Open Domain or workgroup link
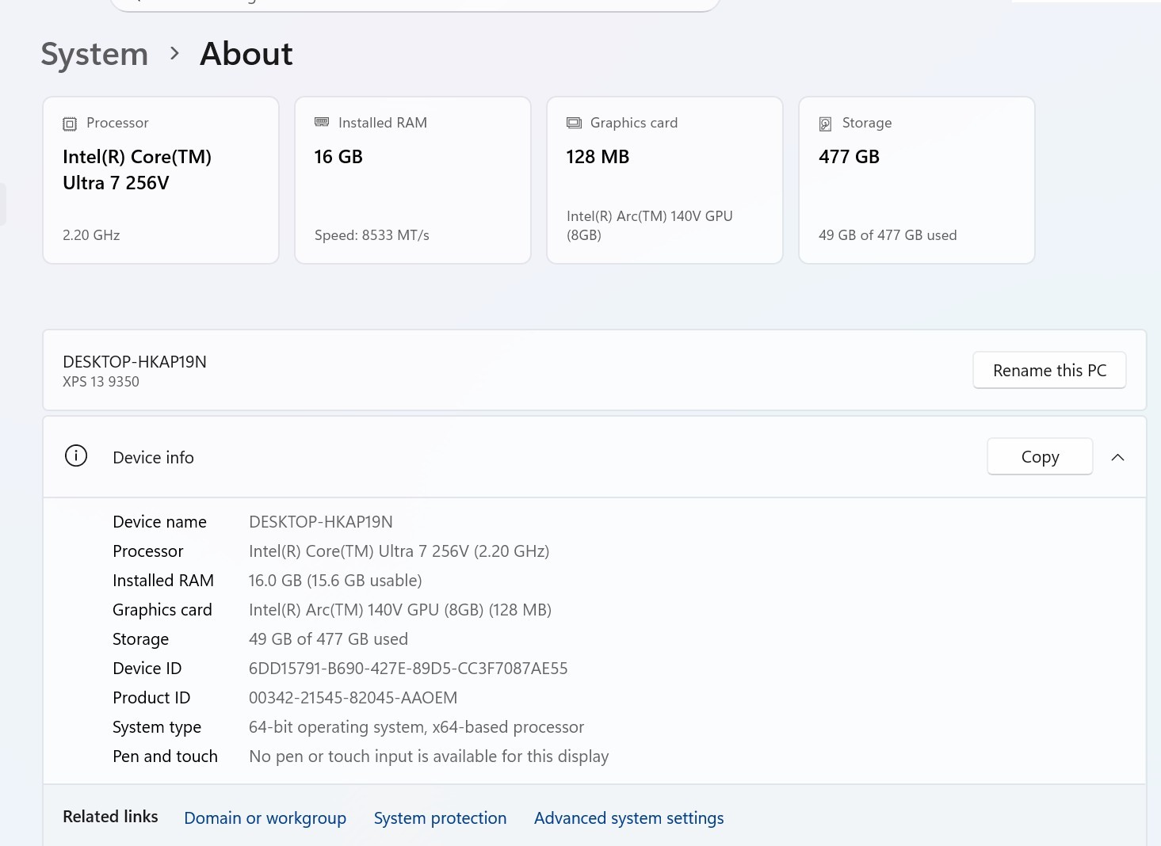The width and height of the screenshot is (1161, 846). click(x=265, y=818)
